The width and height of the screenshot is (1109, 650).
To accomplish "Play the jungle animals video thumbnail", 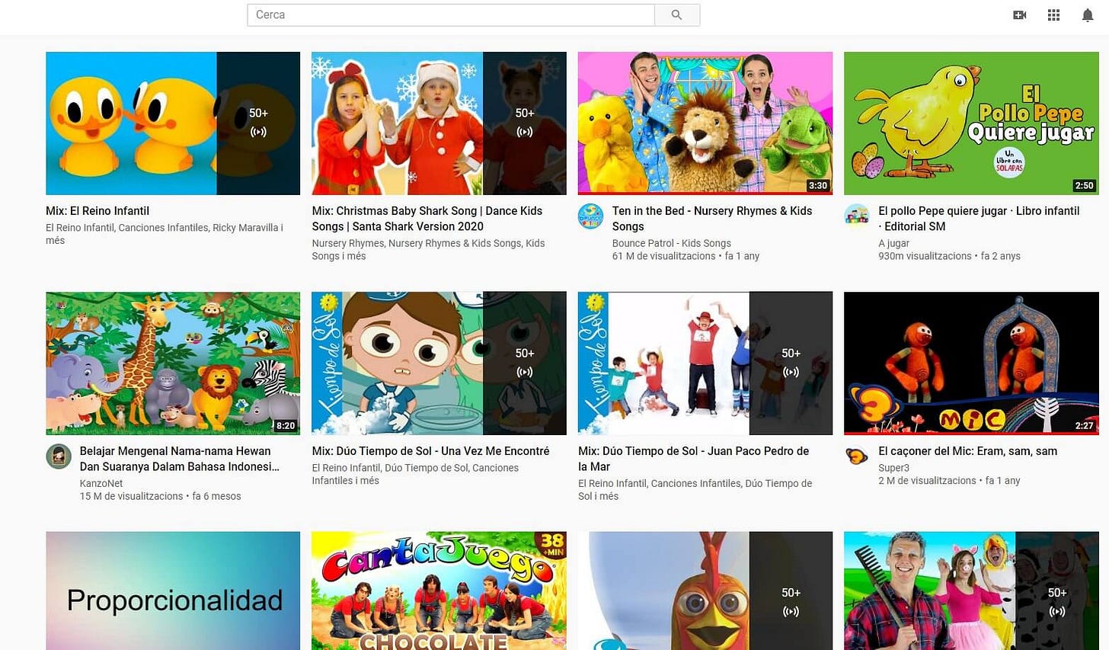I will (173, 363).
